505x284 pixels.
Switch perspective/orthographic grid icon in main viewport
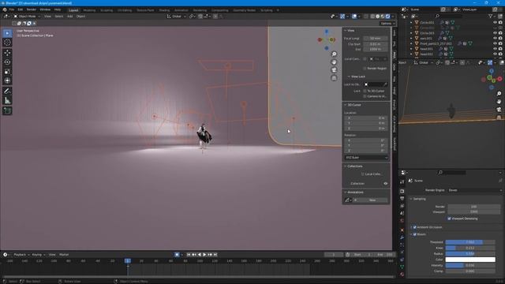point(334,78)
